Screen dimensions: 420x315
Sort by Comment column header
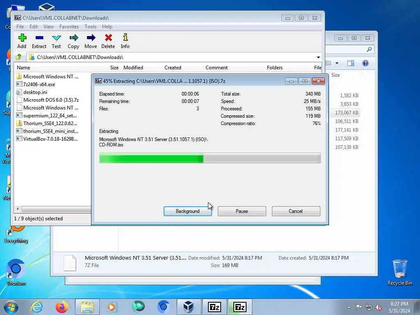tap(217, 68)
